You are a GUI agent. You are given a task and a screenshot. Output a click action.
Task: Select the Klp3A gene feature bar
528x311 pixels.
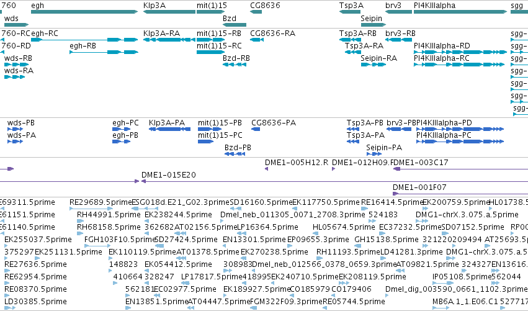[169, 12]
